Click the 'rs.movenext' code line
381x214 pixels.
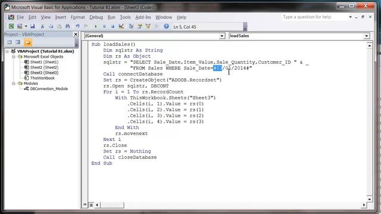click(132, 133)
